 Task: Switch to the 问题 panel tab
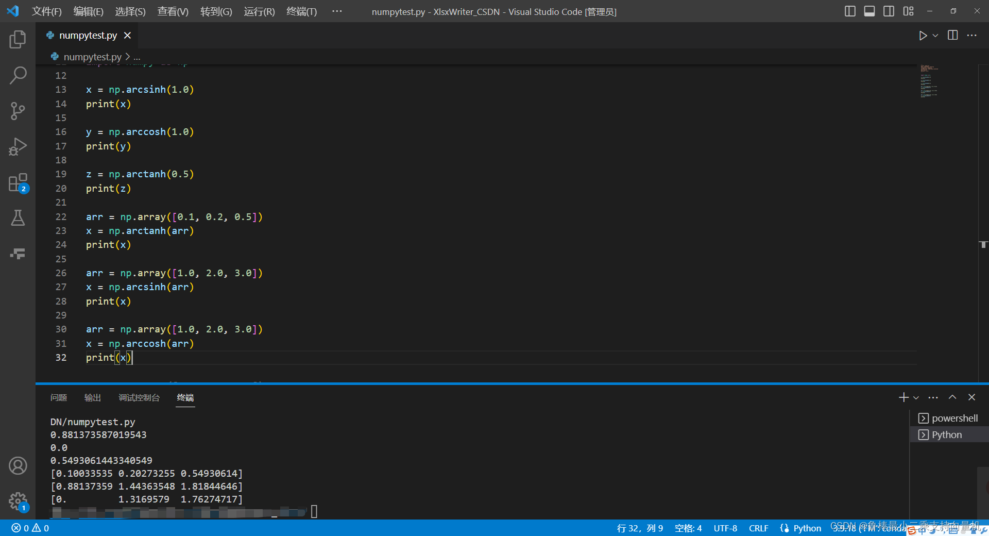click(x=59, y=397)
